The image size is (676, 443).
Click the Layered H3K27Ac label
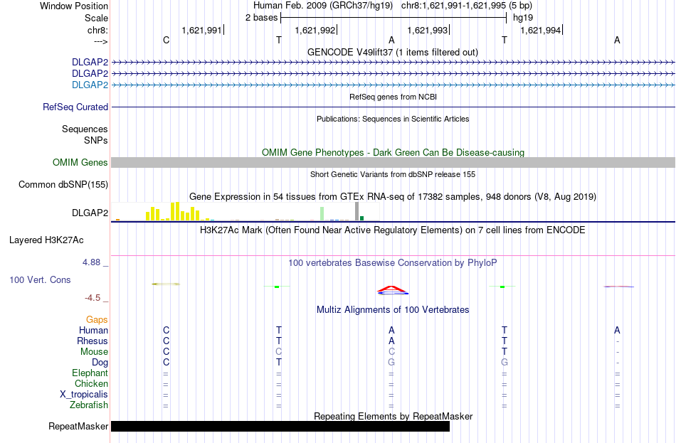click(x=46, y=240)
